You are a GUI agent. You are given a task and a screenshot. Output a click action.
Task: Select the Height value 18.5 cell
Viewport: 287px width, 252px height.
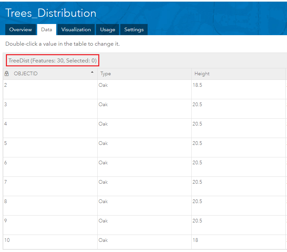point(197,85)
